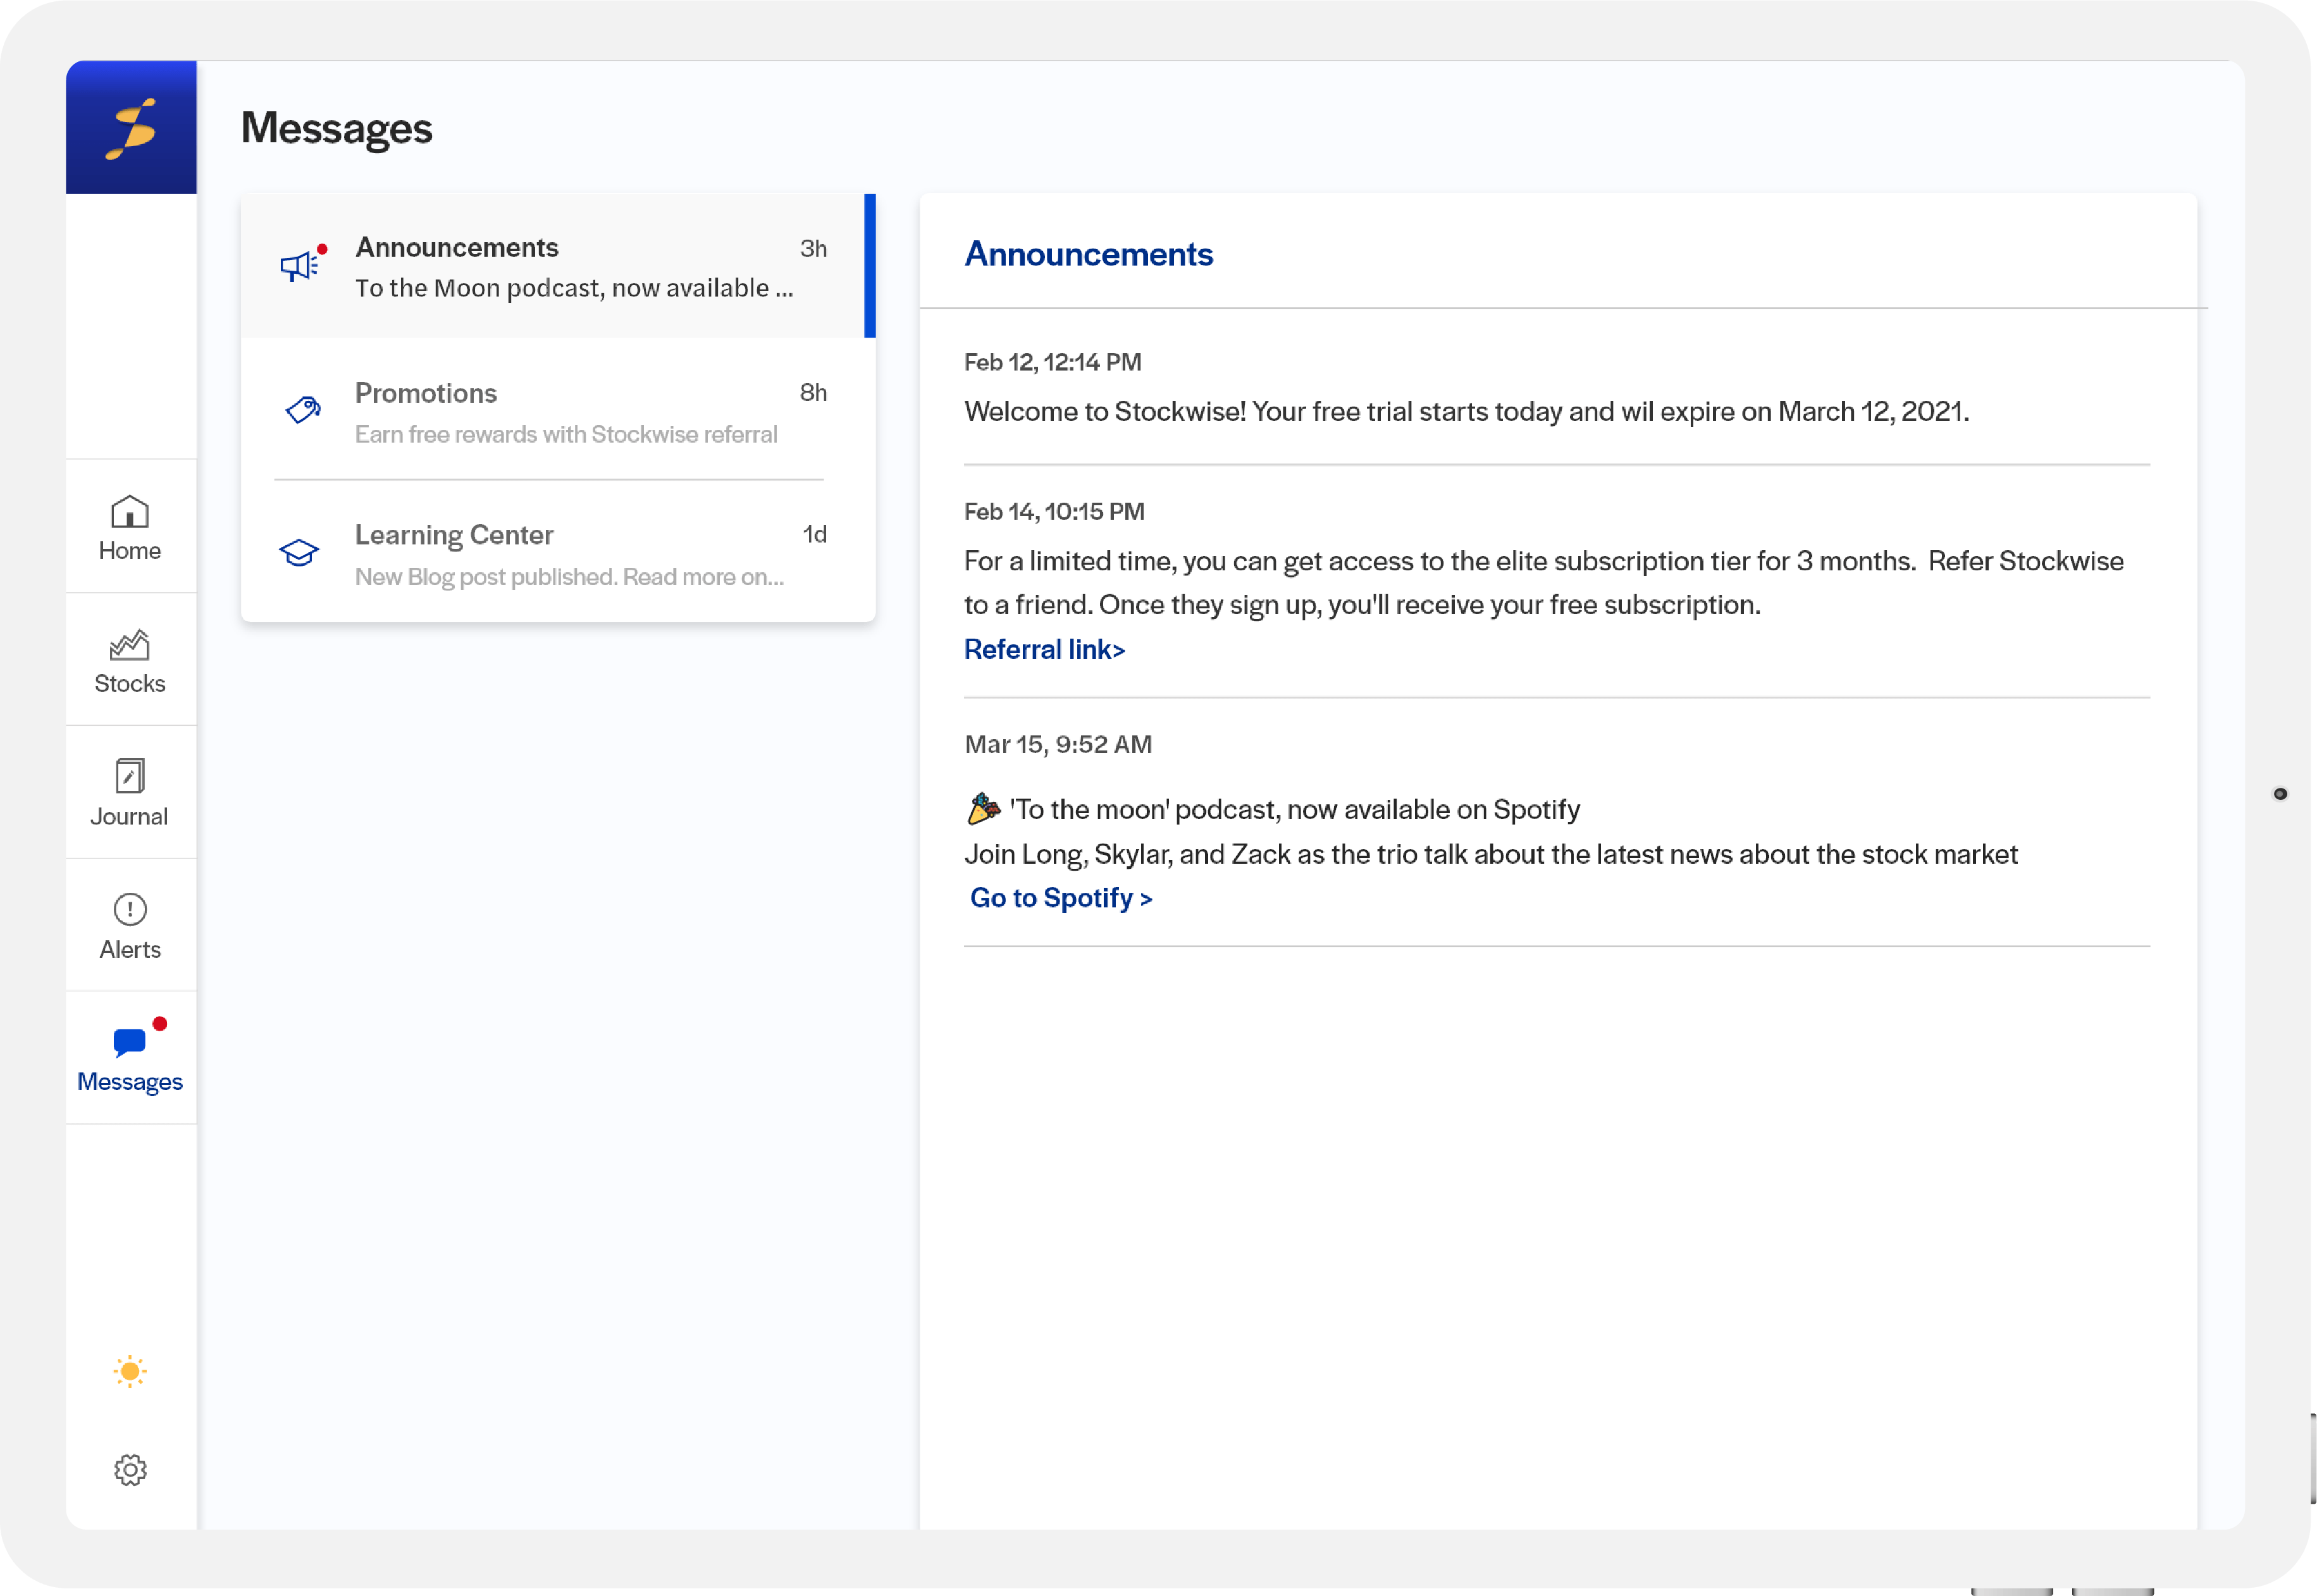Follow the Referral link
Screen dimensions: 2317x1596
point(1044,650)
